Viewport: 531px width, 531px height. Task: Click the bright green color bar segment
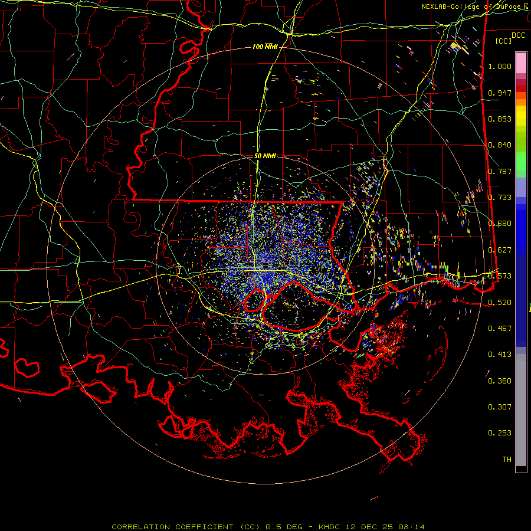pyautogui.click(x=521, y=161)
